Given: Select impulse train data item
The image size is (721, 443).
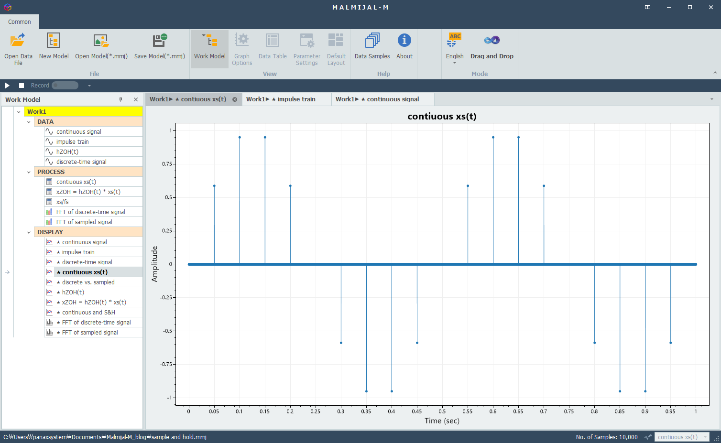Looking at the screenshot, I should (x=93, y=141).
